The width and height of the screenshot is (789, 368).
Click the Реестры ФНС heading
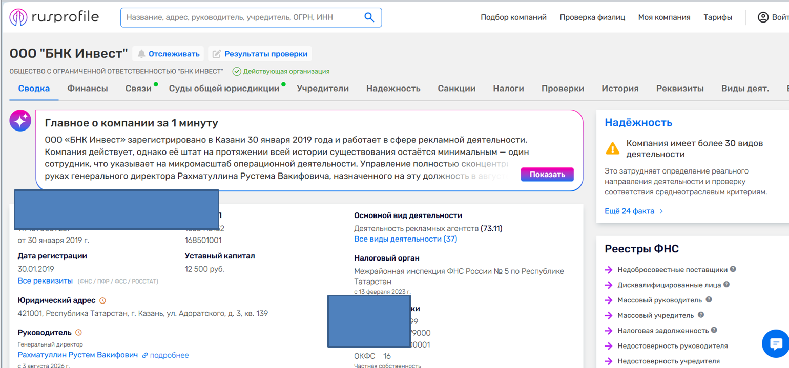tap(641, 249)
